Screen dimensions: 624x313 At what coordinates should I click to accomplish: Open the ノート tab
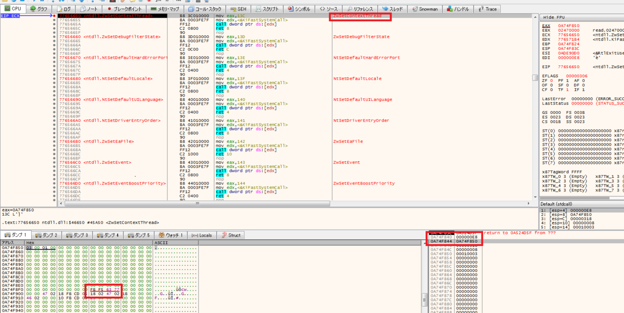pyautogui.click(x=89, y=9)
